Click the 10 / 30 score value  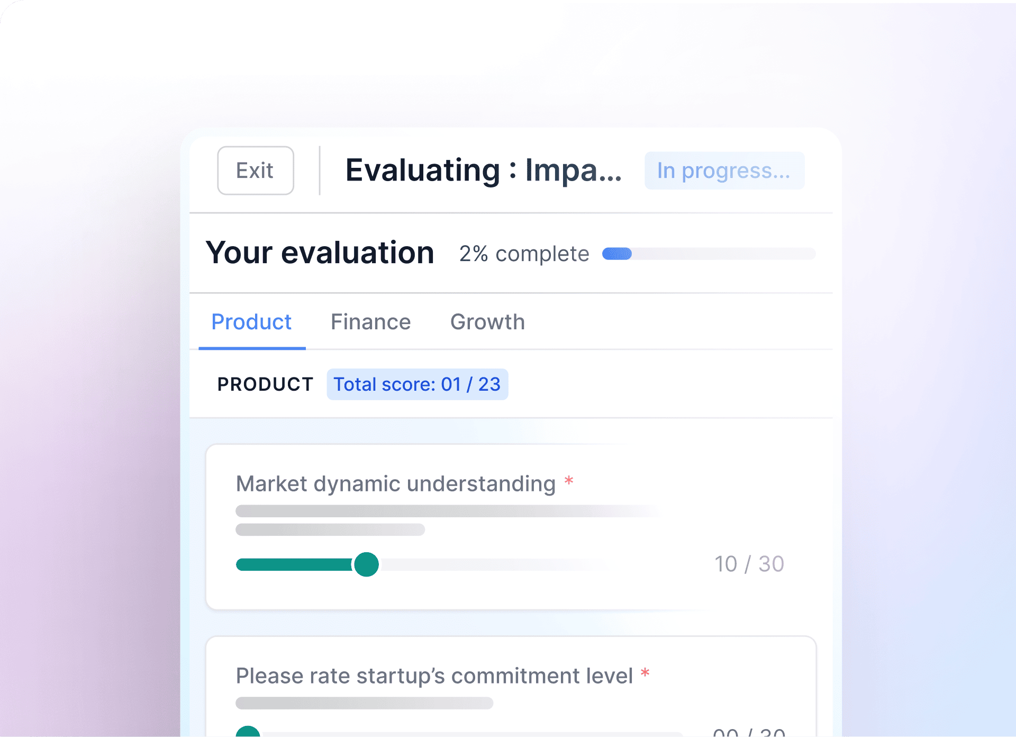tap(749, 564)
